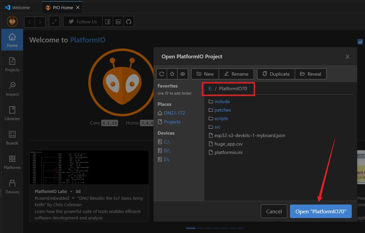The height and width of the screenshot is (233, 365).
Task: Click the Cancel button
Action: pos(274,211)
